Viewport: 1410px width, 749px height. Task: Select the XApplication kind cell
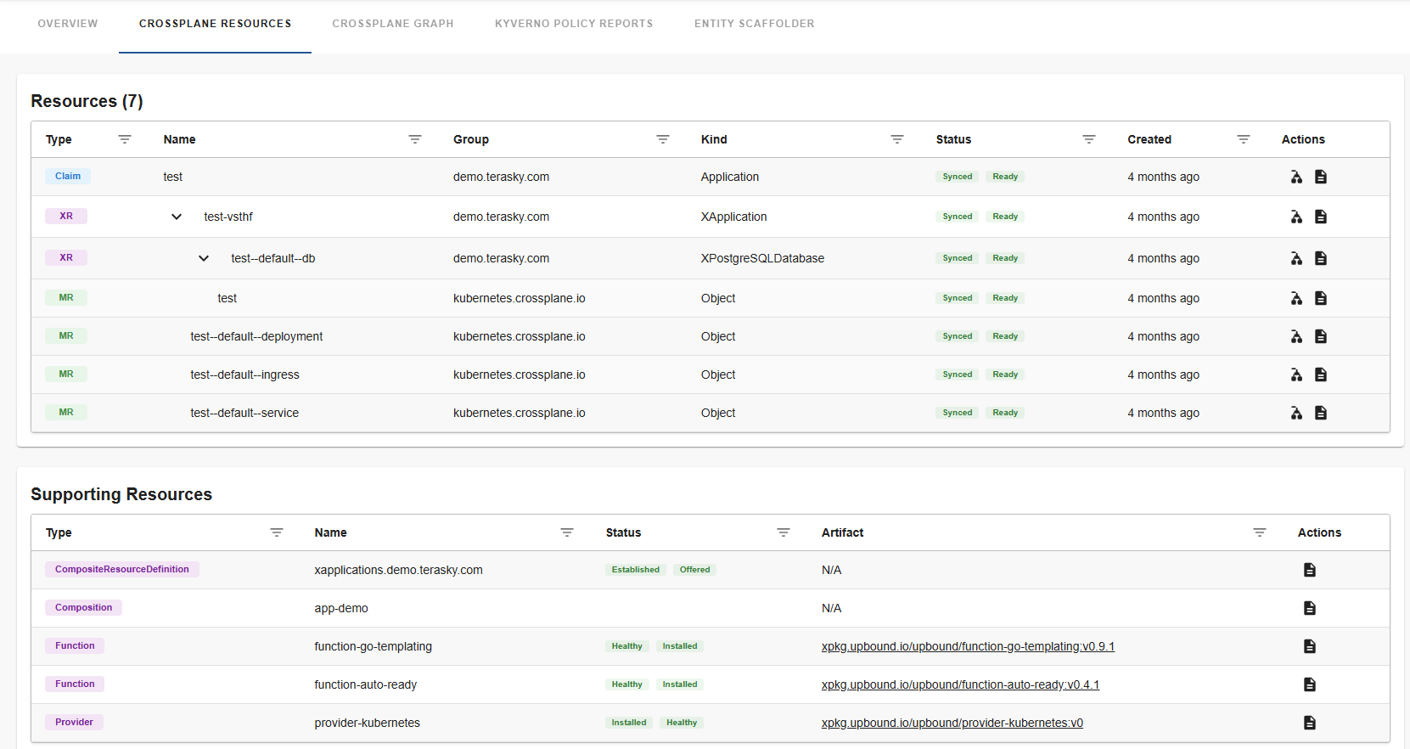pyautogui.click(x=733, y=217)
